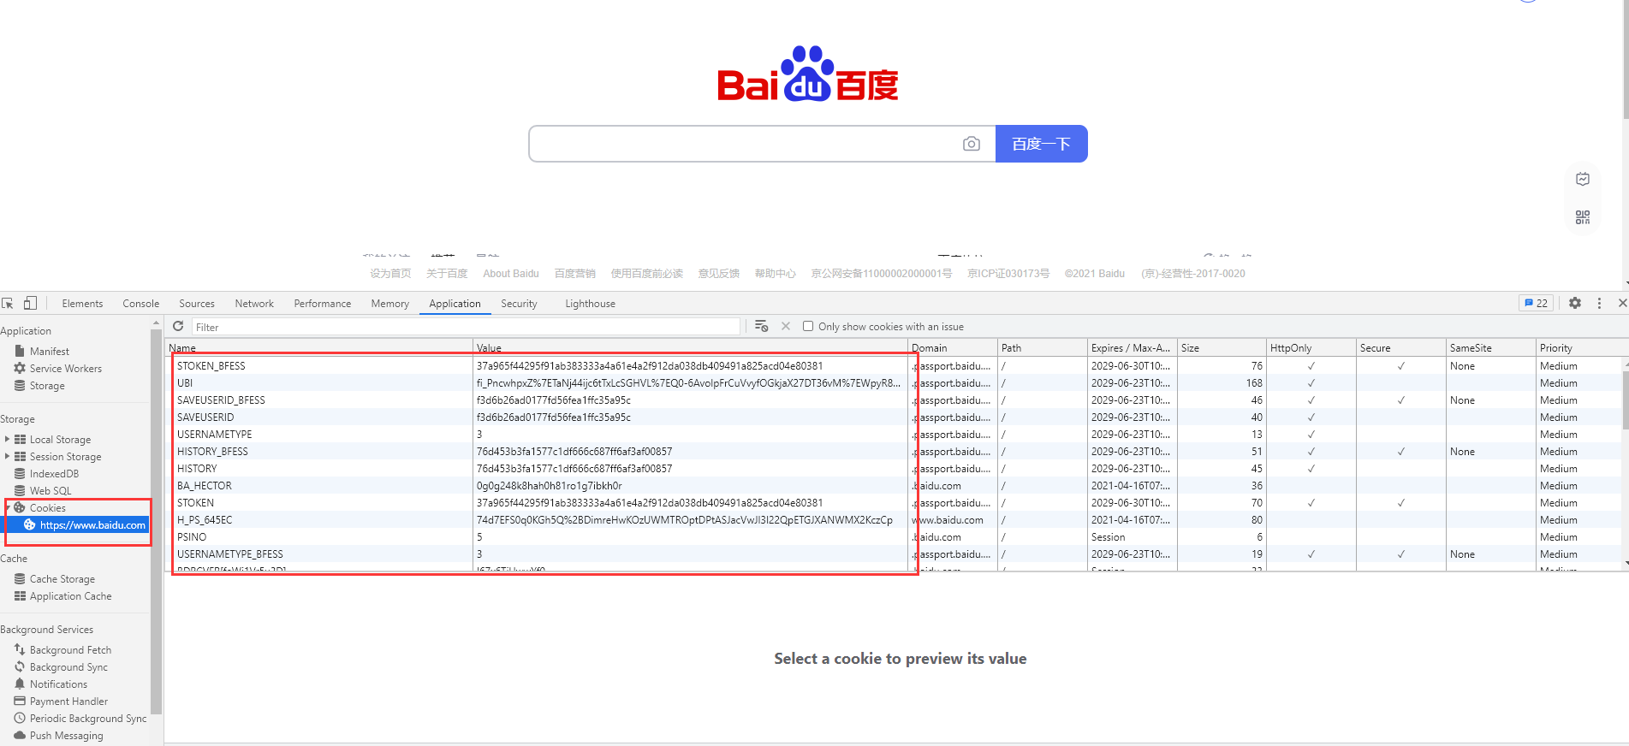Toggle the device toolbar icon
The image size is (1629, 746).
click(30, 304)
